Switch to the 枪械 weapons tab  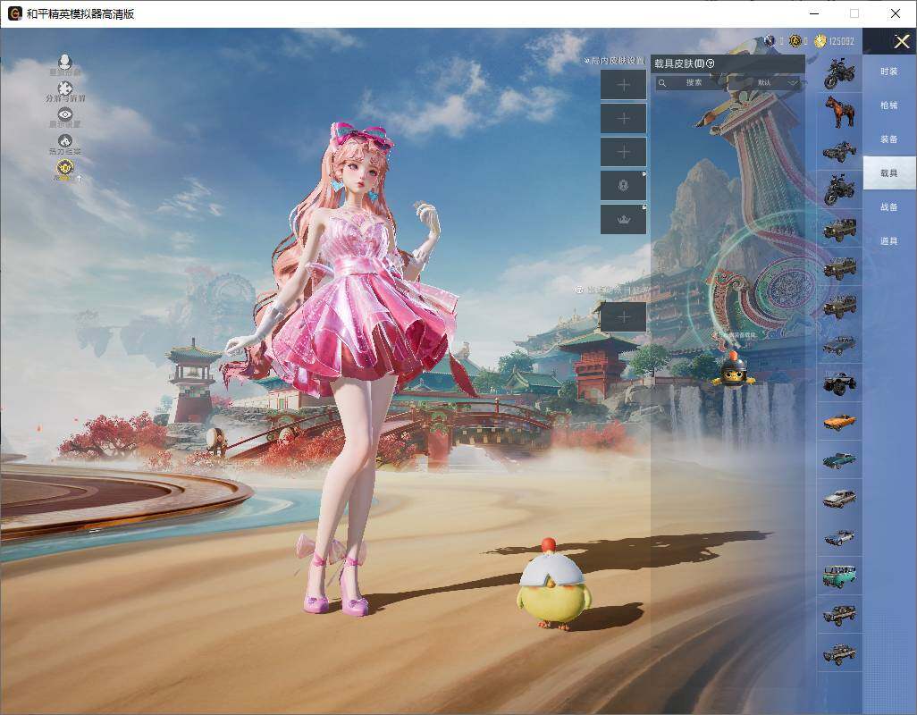coord(888,105)
